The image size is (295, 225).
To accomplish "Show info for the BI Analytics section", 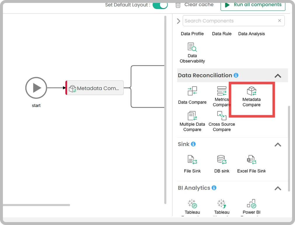I will pyautogui.click(x=214, y=188).
